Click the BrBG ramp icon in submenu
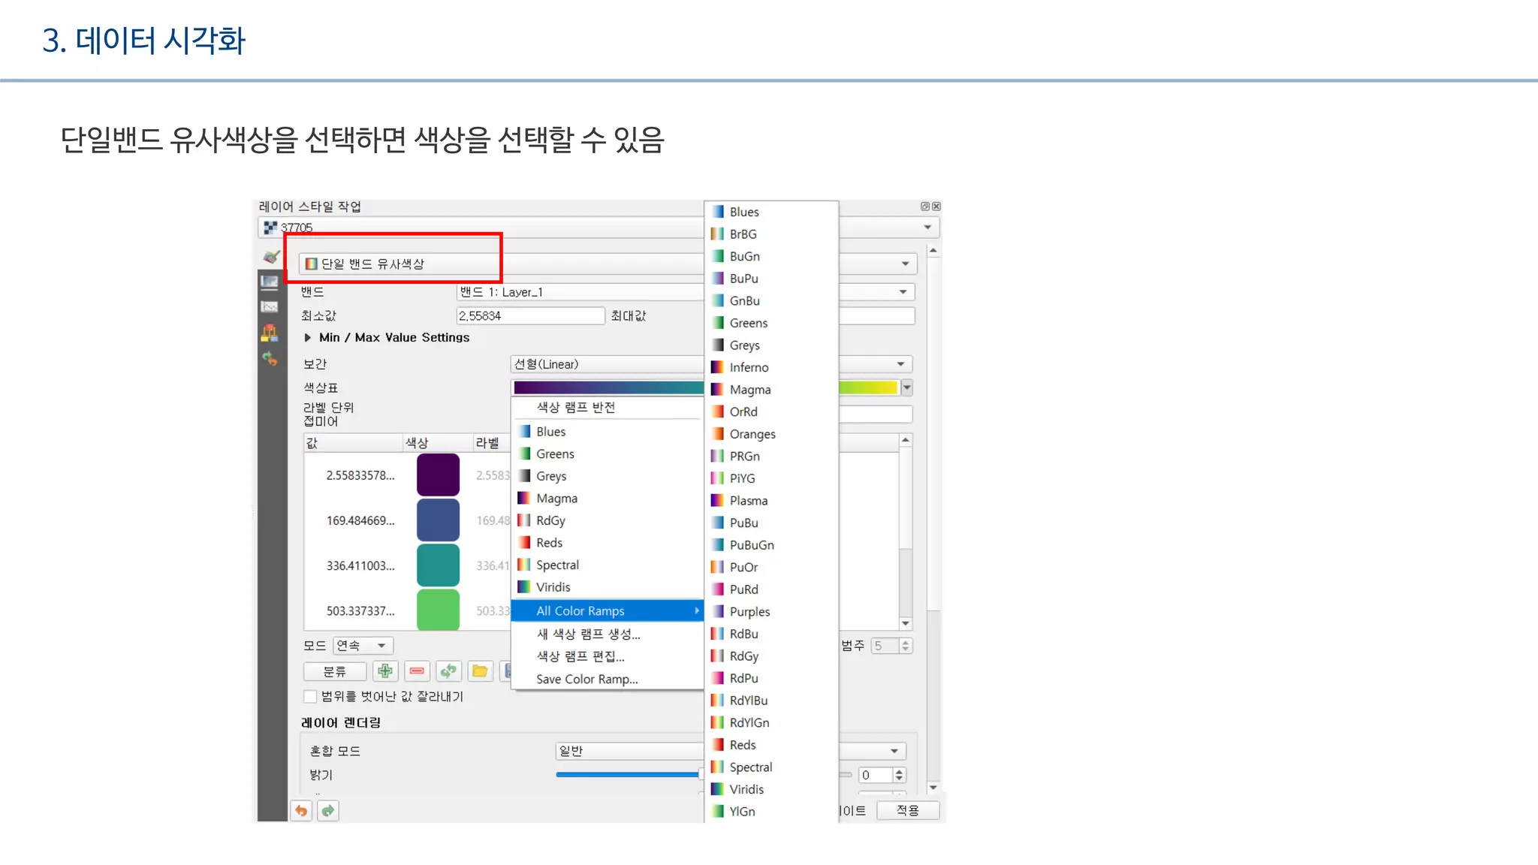Viewport: 1538px width, 865px height. tap(717, 234)
